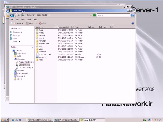163x122 pixels.
Task: Collapse the Folders pane chevron
Action: [32, 47]
